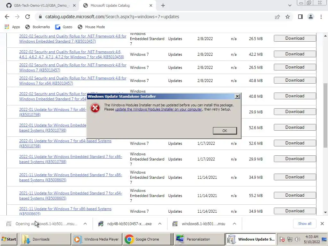
Task: Open the network tray icon
Action: [290, 239]
